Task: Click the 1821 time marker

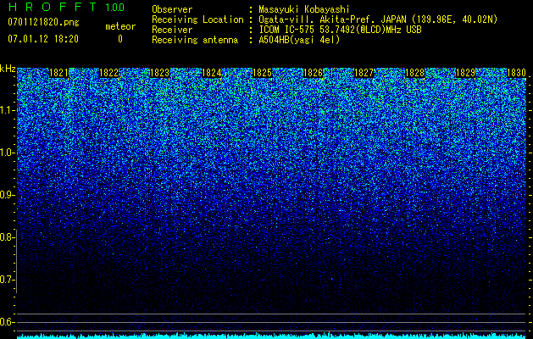Action: pos(58,73)
